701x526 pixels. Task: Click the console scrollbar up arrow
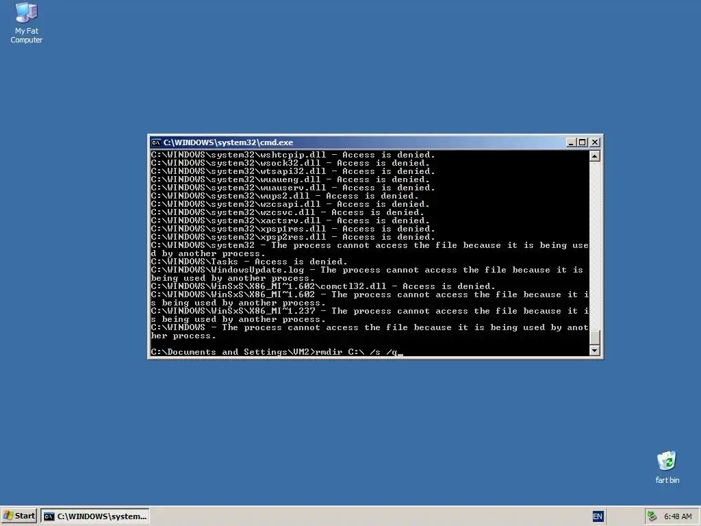pos(595,156)
